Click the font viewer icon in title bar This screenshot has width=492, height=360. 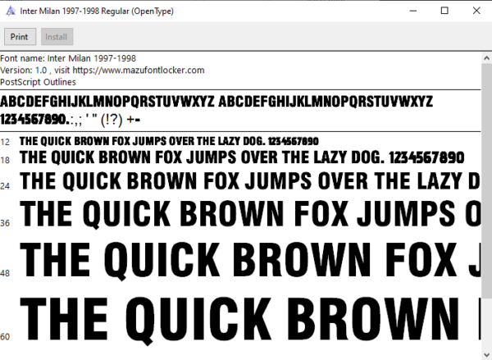pyautogui.click(x=11, y=11)
